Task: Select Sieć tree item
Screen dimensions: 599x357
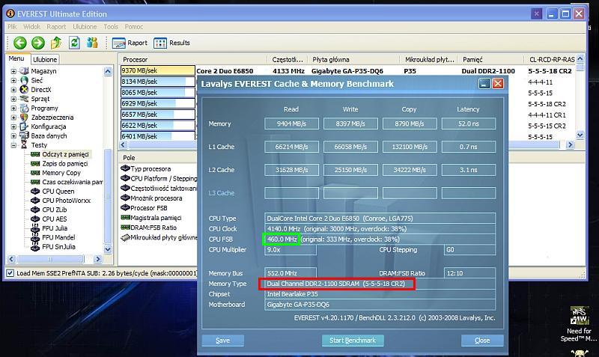Action: click(x=37, y=80)
